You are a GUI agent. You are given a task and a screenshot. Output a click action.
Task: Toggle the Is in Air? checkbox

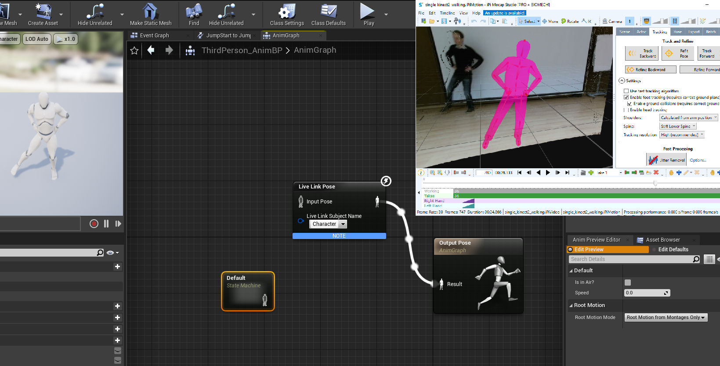point(627,283)
